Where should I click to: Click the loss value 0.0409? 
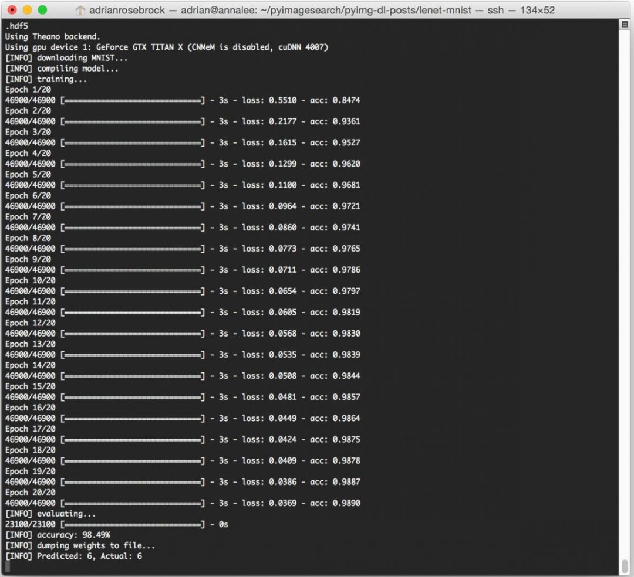[282, 461]
